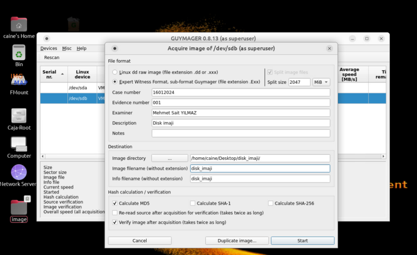Close the Acquire image dialog

(329, 48)
